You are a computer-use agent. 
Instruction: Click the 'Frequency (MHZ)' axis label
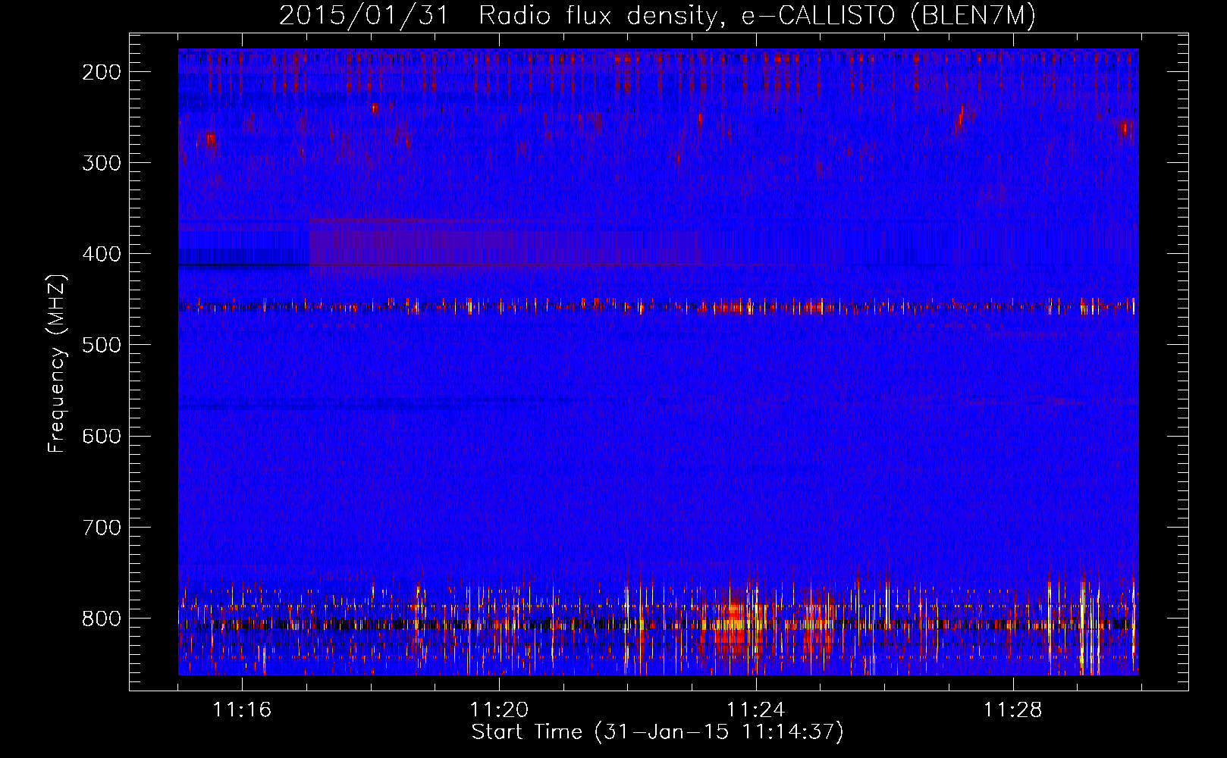click(x=57, y=363)
